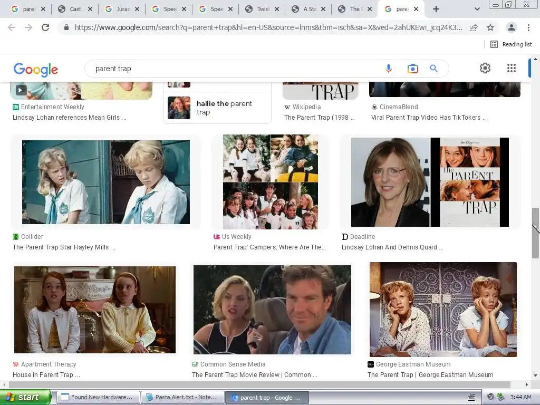This screenshot has height=405, width=540.
Task: Open Common Sense Media movie still
Action: 272,310
